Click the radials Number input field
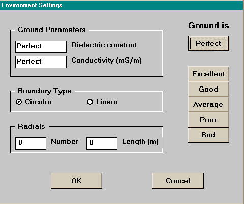The image size is (244, 204). [30, 143]
